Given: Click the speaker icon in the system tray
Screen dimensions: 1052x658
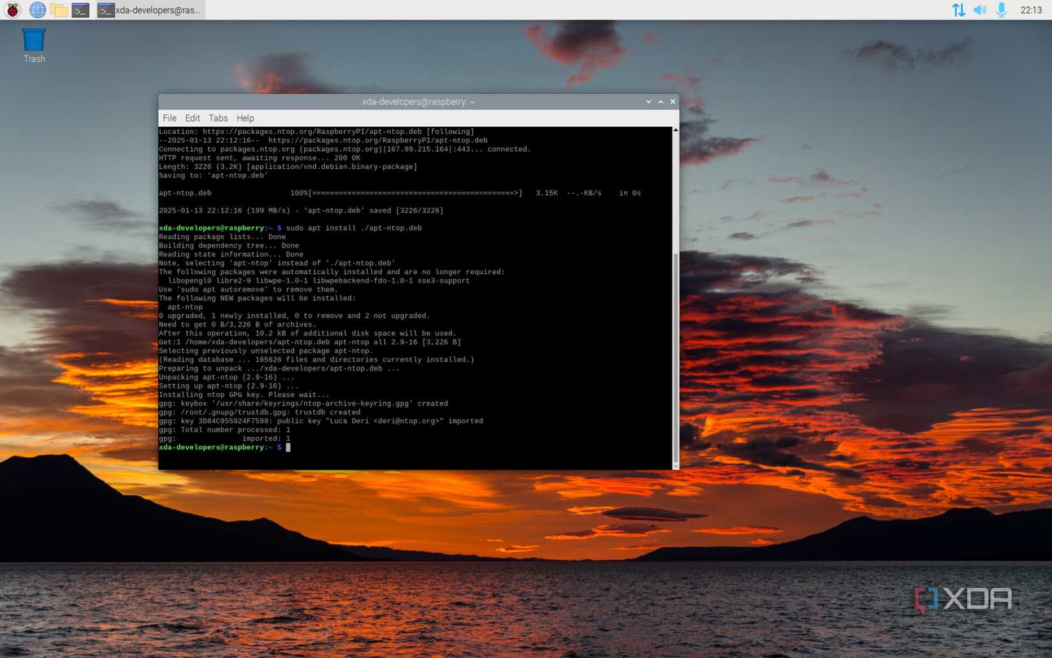Looking at the screenshot, I should click(x=980, y=10).
